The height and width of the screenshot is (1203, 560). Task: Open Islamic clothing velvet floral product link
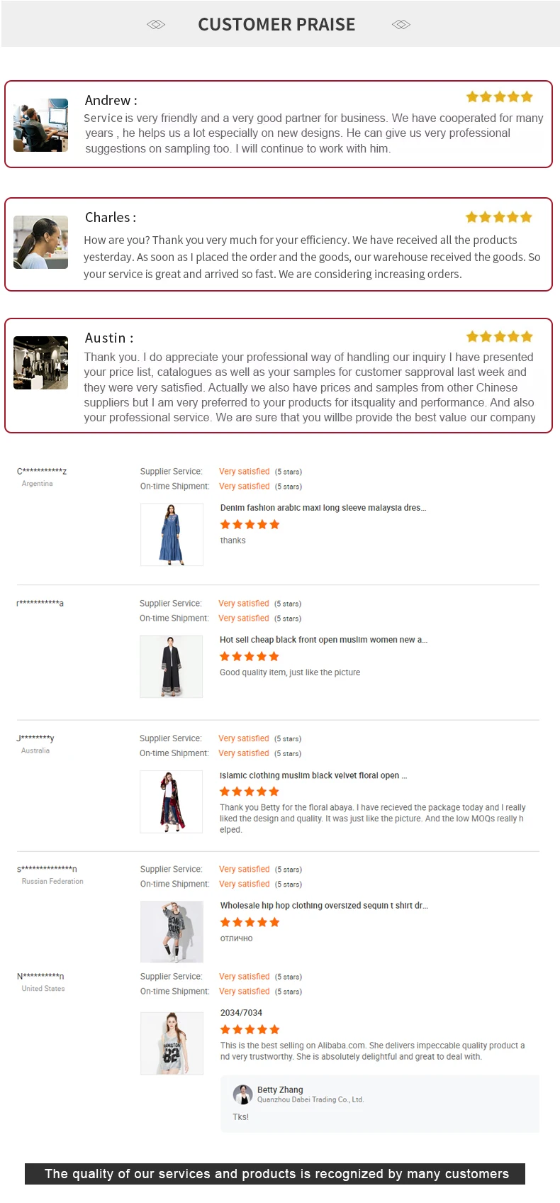pyautogui.click(x=313, y=775)
